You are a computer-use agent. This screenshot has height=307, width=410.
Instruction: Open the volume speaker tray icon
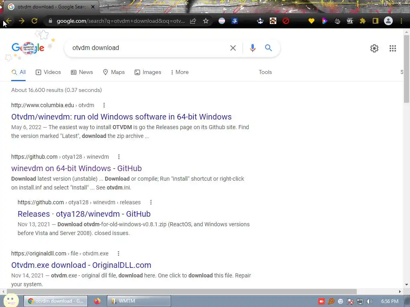point(370,301)
